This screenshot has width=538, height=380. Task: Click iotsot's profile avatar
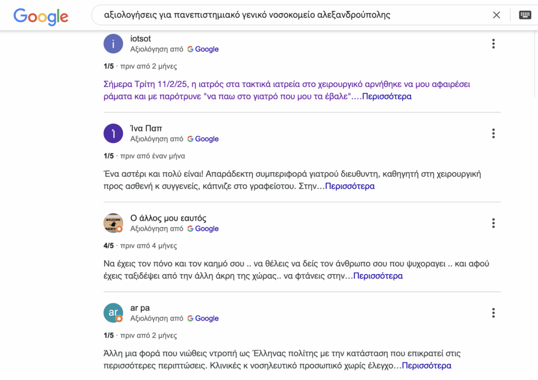pos(113,44)
